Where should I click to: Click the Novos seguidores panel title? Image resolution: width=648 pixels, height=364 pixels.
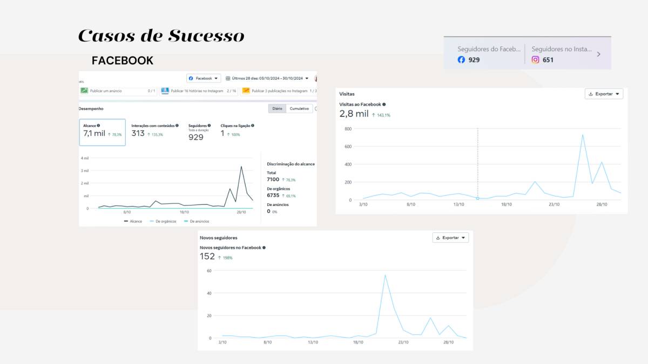click(x=218, y=237)
